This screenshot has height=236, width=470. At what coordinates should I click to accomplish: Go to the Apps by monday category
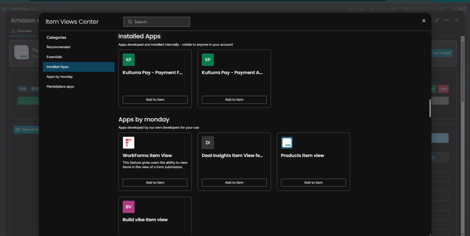tap(60, 77)
